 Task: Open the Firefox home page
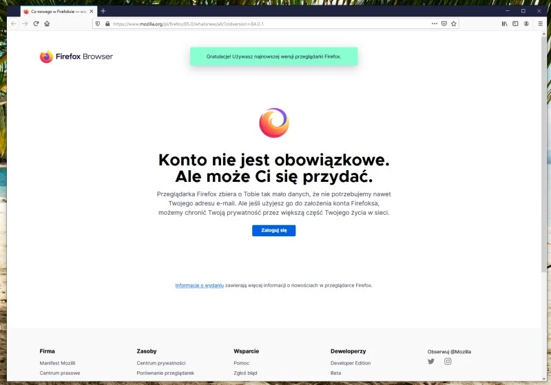coord(47,24)
